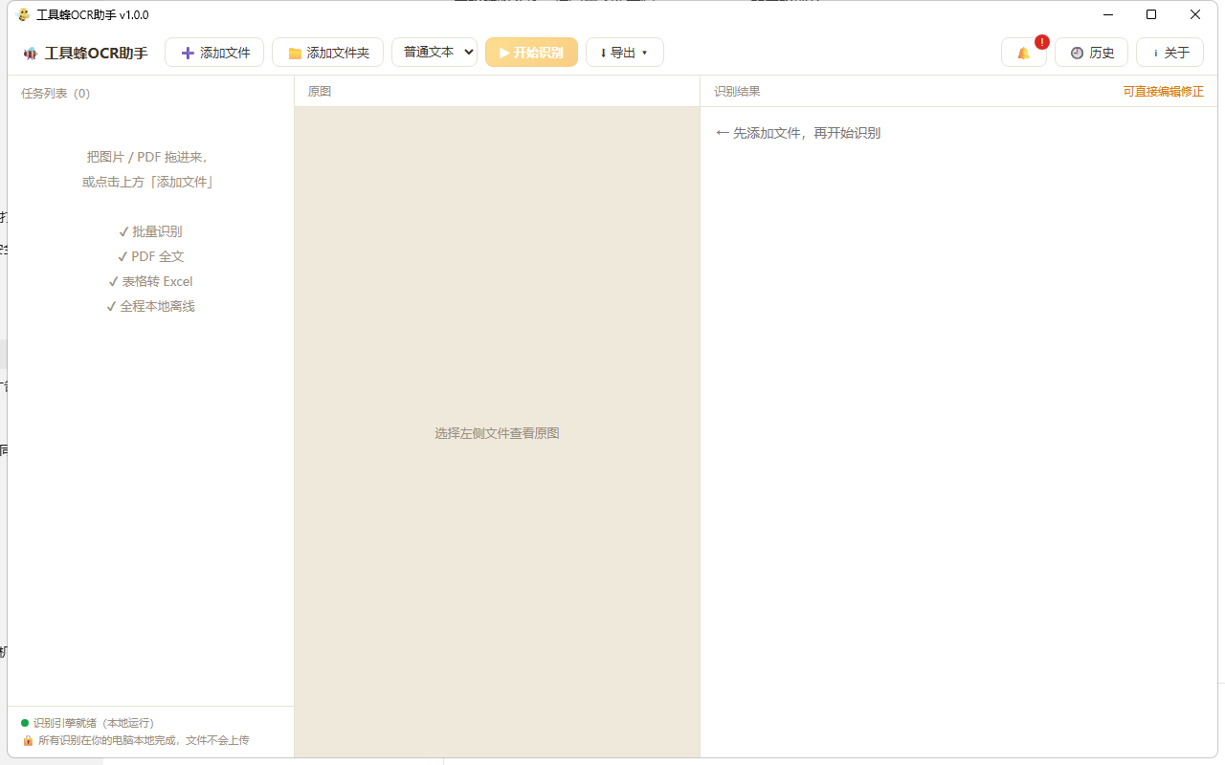The height and width of the screenshot is (765, 1225).
Task: Open the 添加文件夹 folder button
Action: (x=328, y=53)
